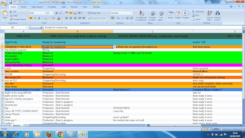Insert a new worksheet tab
245x138 pixels.
(x=25, y=125)
